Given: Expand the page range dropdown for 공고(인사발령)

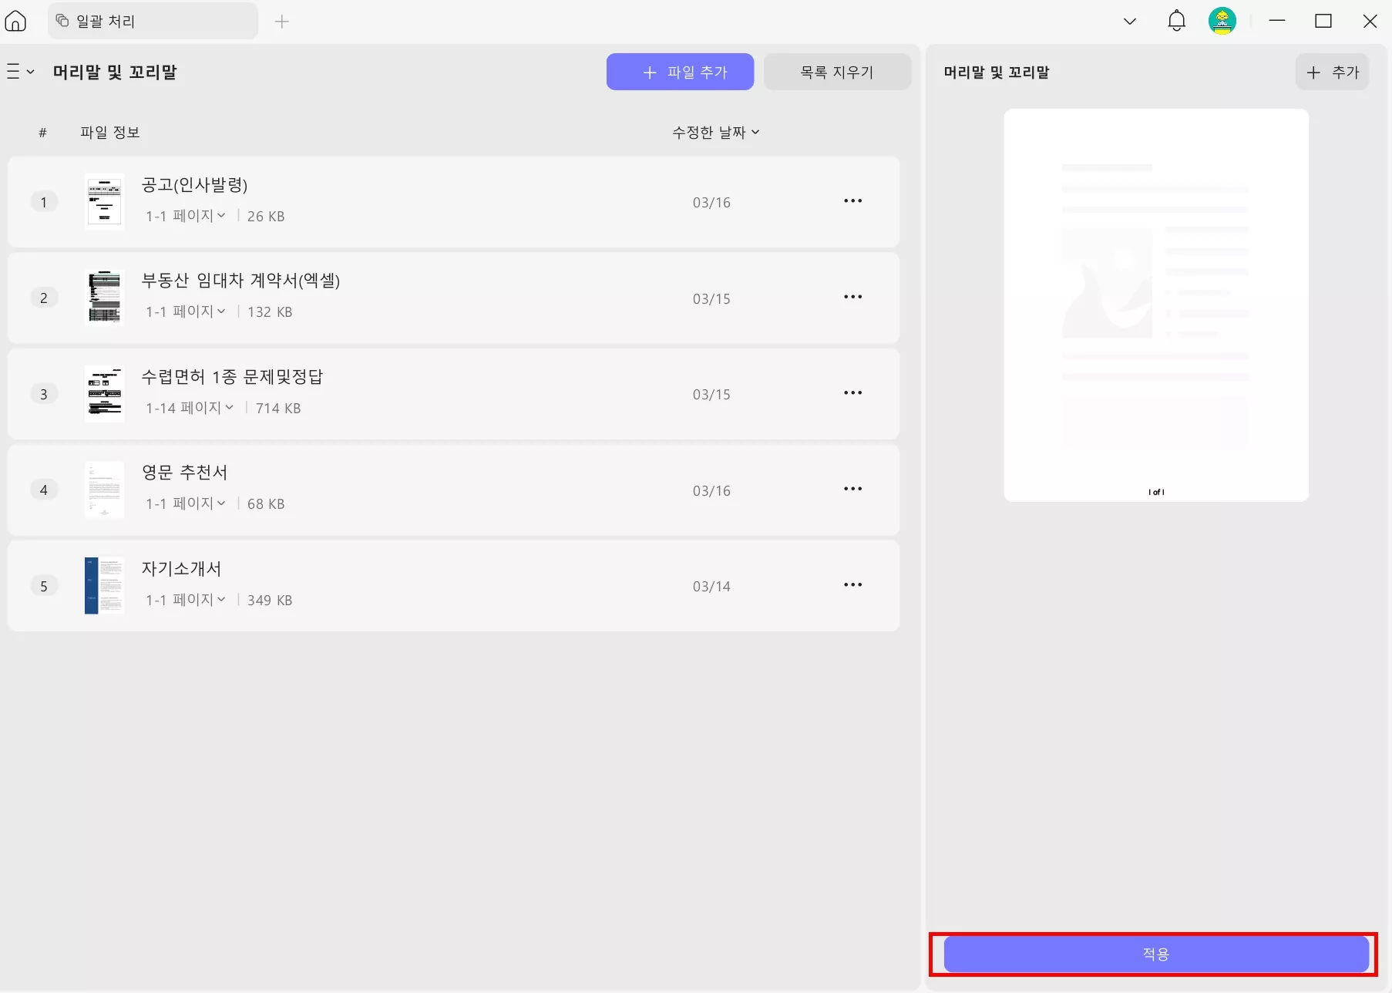Looking at the screenshot, I should pos(223,216).
